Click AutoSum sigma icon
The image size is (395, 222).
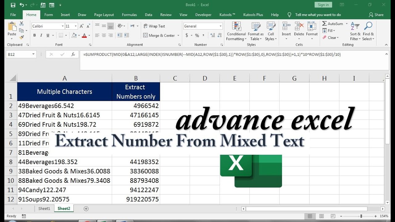(x=325, y=24)
